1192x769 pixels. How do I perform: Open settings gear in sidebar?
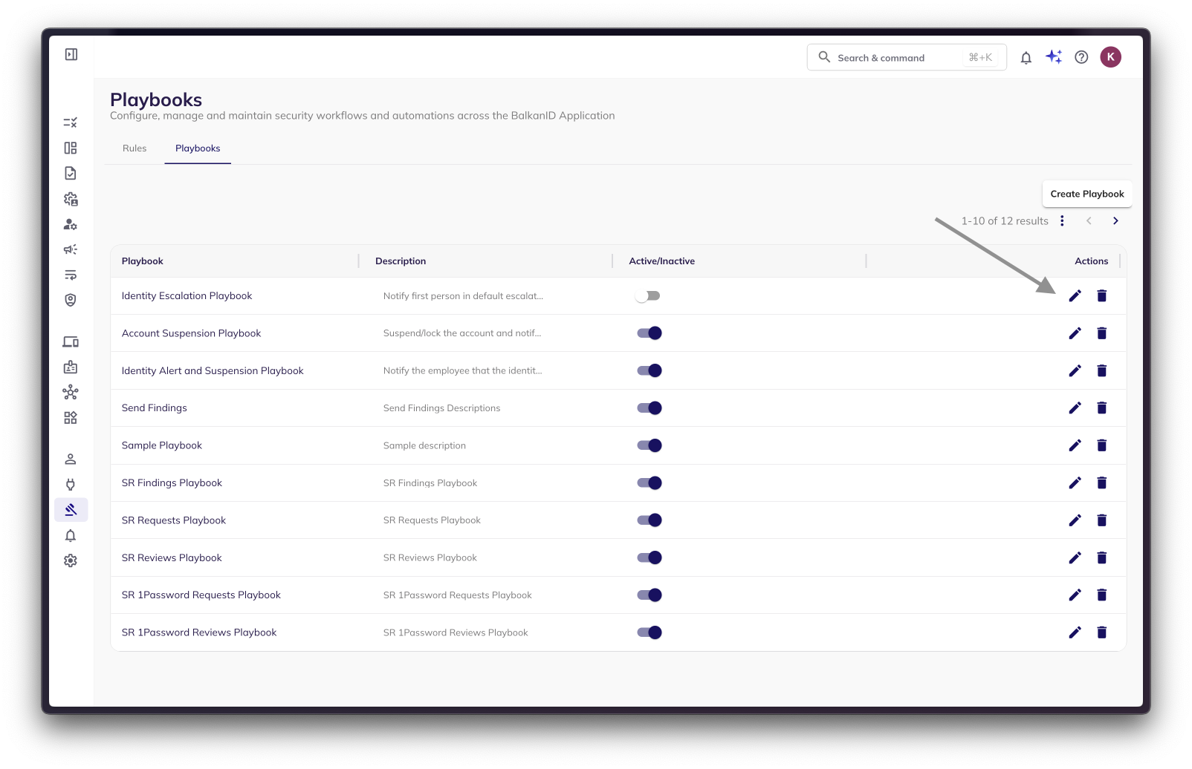[71, 561]
